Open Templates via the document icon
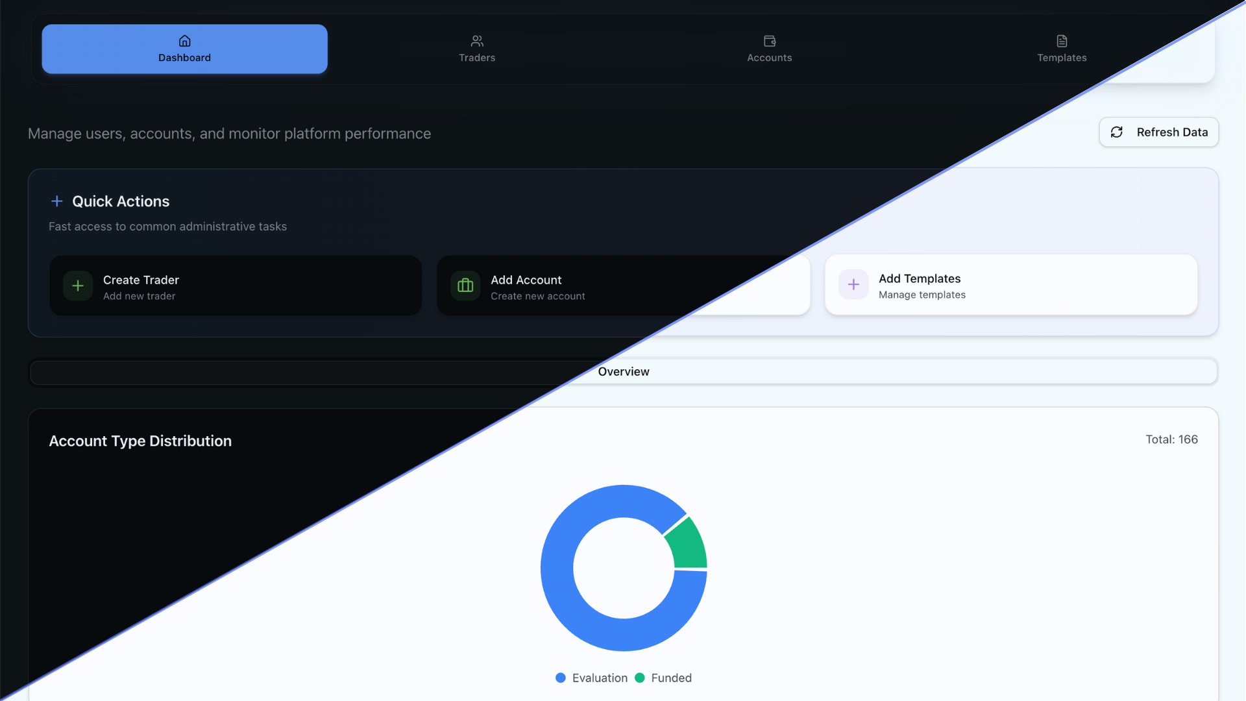The width and height of the screenshot is (1246, 701). tap(1061, 40)
